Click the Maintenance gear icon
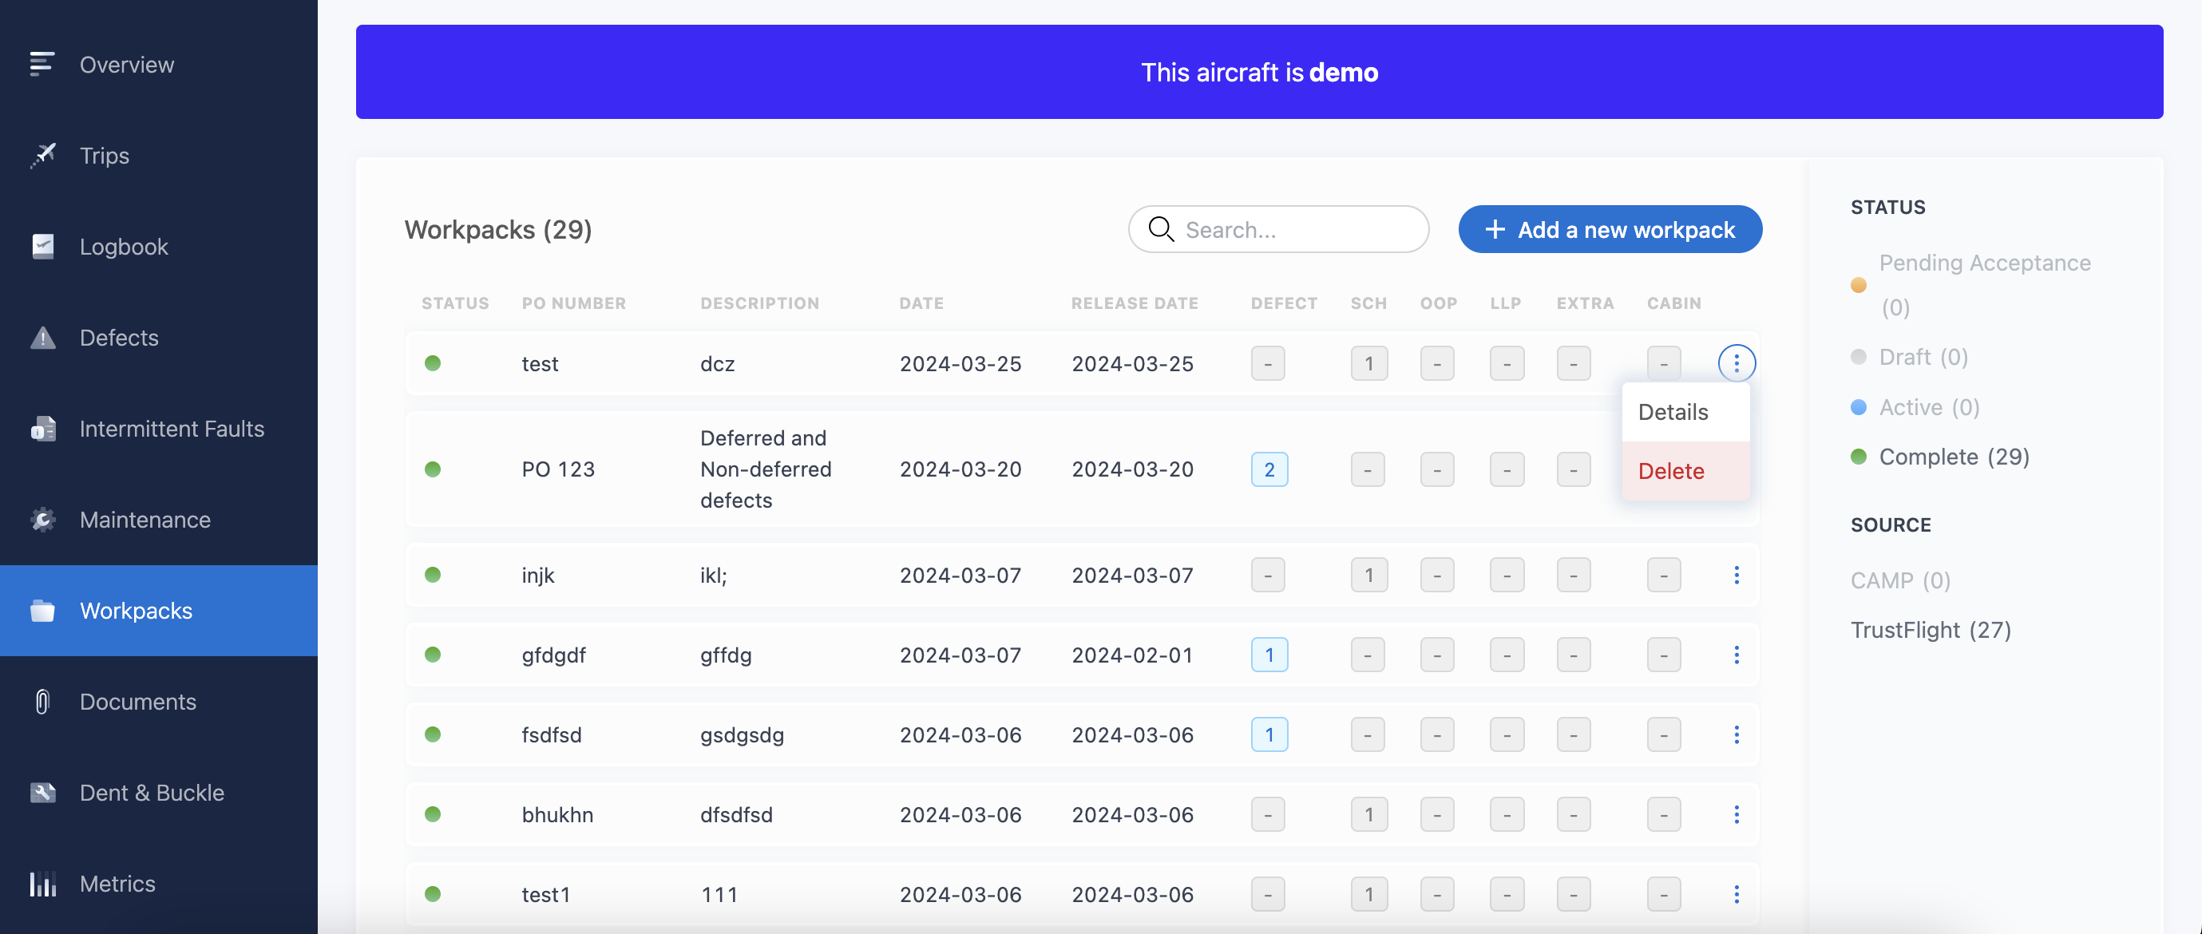The height and width of the screenshot is (934, 2202). pyautogui.click(x=43, y=520)
